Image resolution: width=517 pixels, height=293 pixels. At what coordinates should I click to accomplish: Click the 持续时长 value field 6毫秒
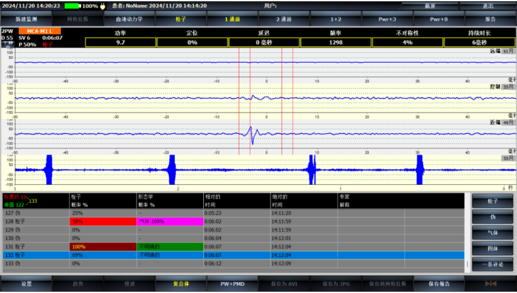(479, 43)
